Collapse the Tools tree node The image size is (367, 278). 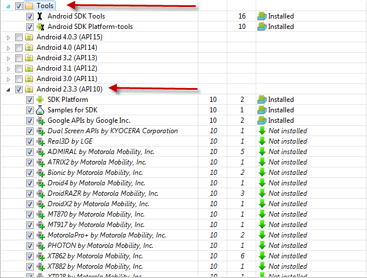(x=8, y=6)
